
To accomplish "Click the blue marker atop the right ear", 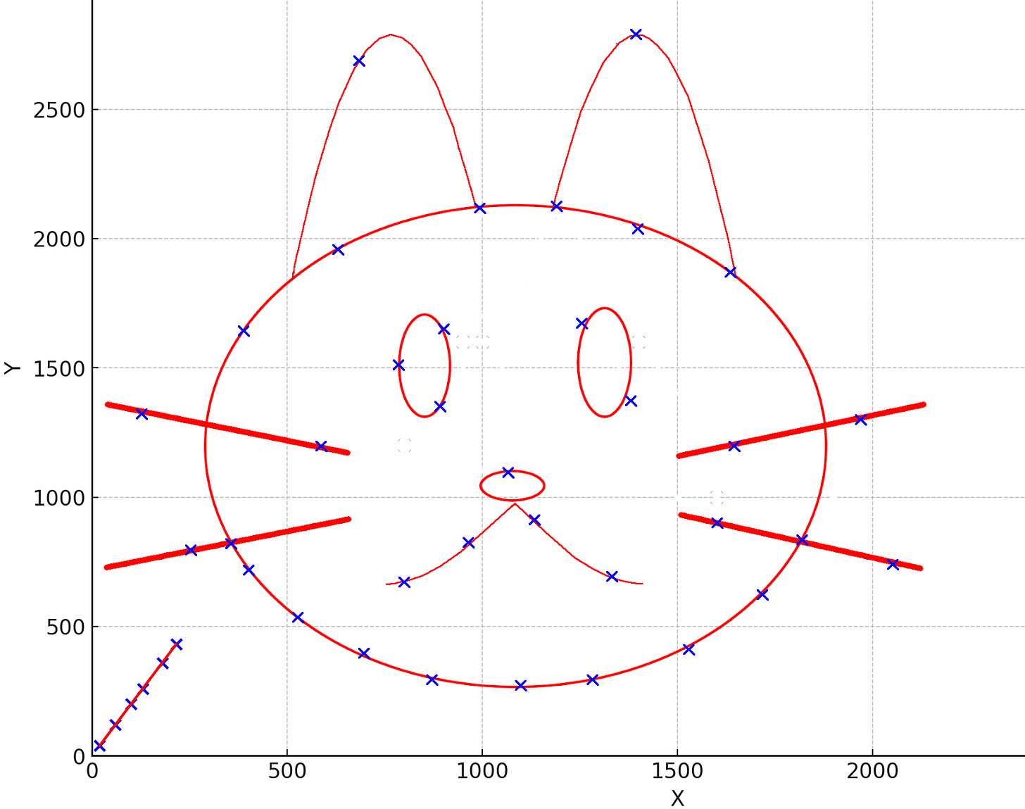I will (x=636, y=34).
